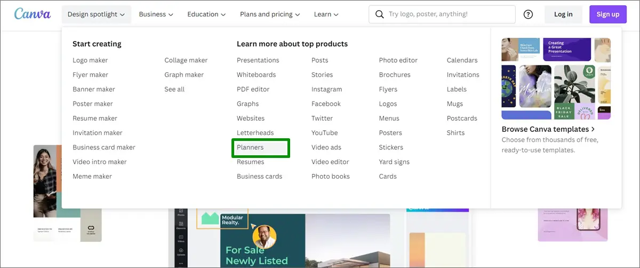Image resolution: width=640 pixels, height=268 pixels.
Task: Open Stories
Action: (322, 74)
